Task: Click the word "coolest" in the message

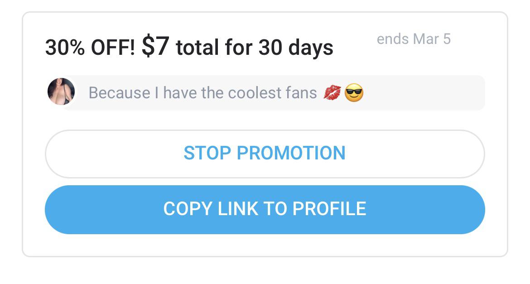Action: (x=254, y=93)
